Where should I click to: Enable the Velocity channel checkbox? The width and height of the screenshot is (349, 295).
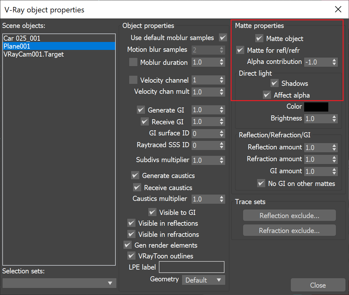pos(133,80)
